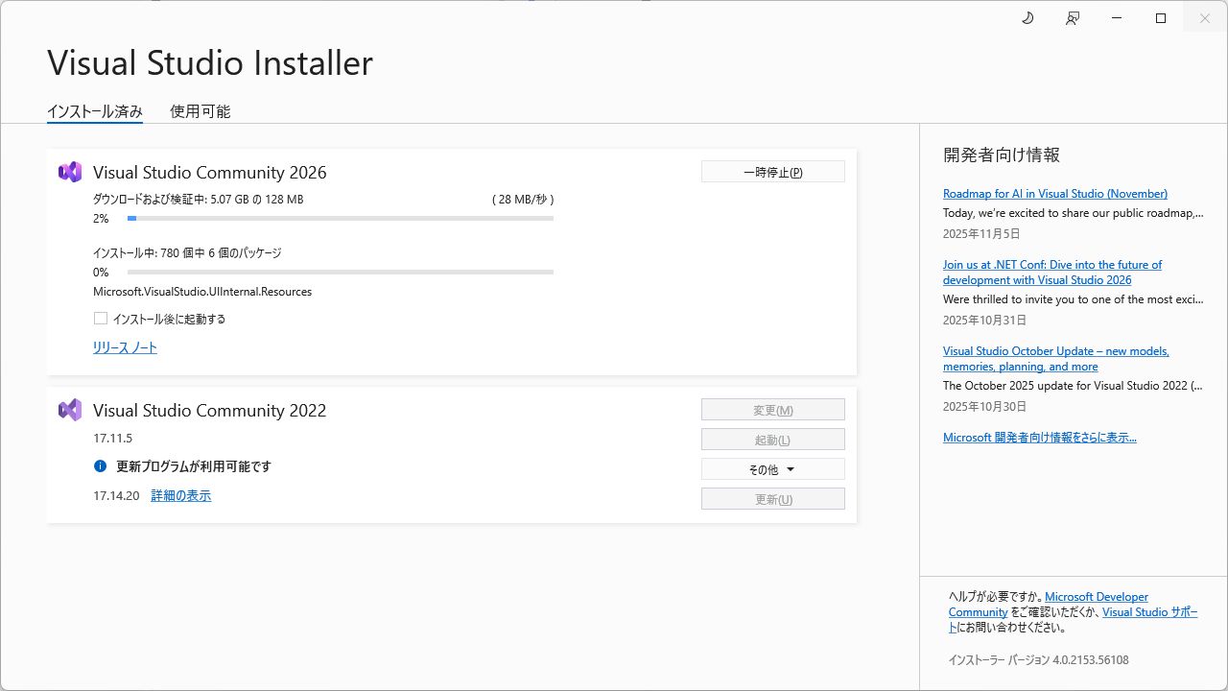The image size is (1228, 691).
Task: Close the Visual Studio Installer window
Action: 1205,18
